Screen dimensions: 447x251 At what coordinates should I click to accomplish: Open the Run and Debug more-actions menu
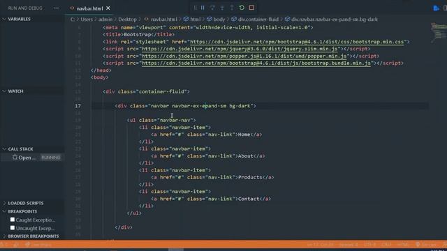56,8
